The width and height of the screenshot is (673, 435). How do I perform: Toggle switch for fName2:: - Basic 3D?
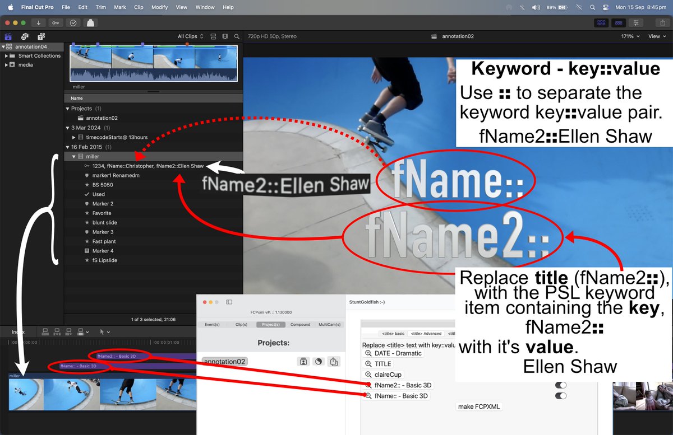click(560, 385)
